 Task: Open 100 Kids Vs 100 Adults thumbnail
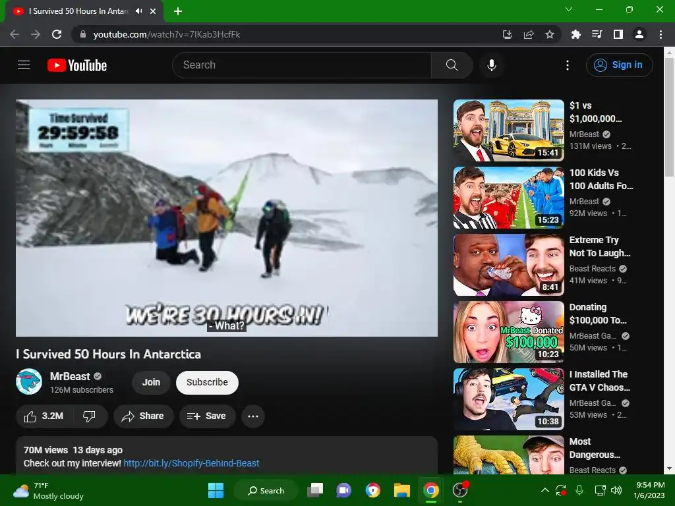click(509, 198)
